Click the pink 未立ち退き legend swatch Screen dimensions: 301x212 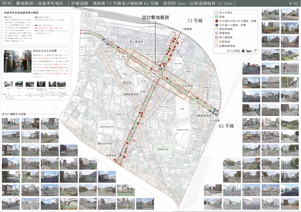[x=217, y=13]
